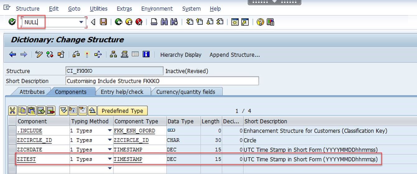Open Typing Method dropdown for .INCLUDE row

tap(110, 131)
